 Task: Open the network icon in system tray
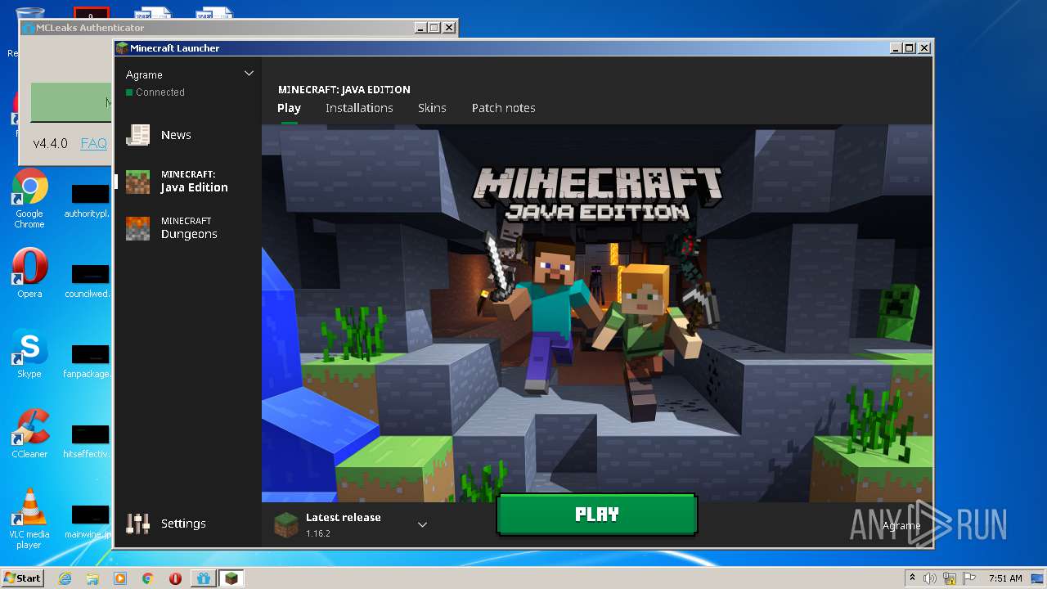pyautogui.click(x=950, y=578)
